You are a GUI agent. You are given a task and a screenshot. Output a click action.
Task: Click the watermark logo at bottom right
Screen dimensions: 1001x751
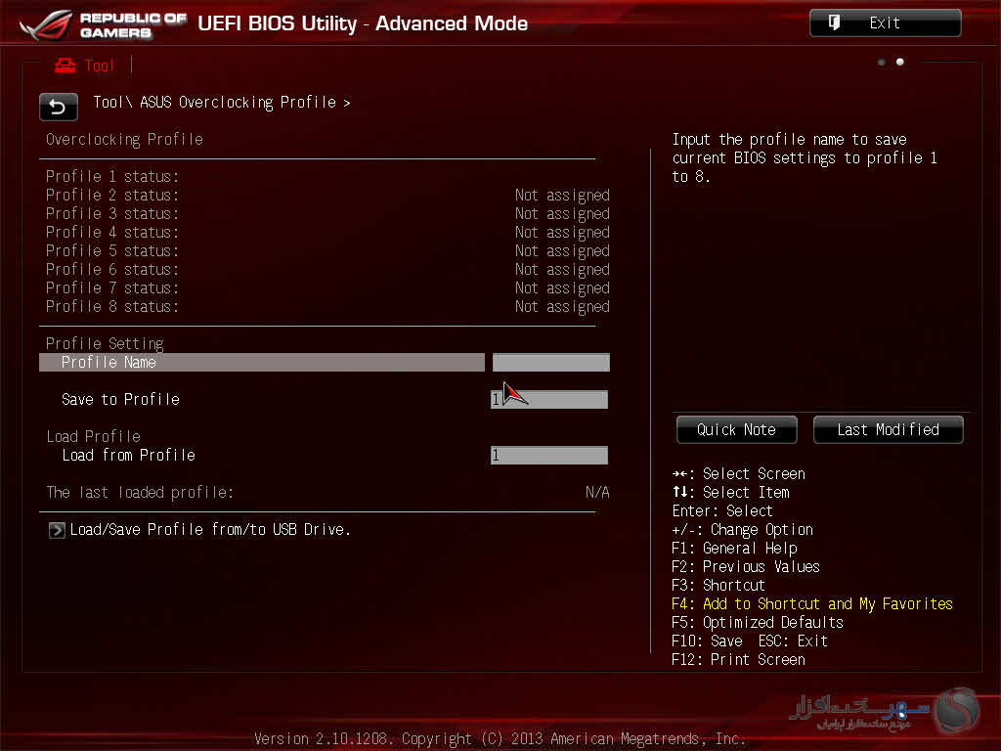[952, 711]
